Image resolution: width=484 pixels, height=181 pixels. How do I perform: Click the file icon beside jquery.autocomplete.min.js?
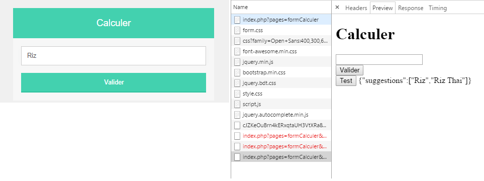pos(237,115)
